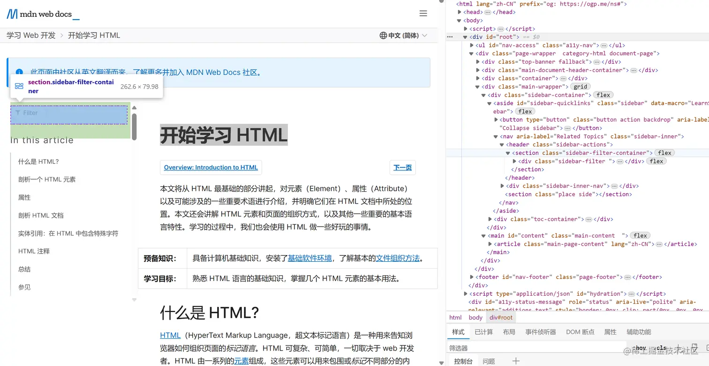709x366 pixels.
Task: Expand the toc-container div node
Action: (490, 219)
